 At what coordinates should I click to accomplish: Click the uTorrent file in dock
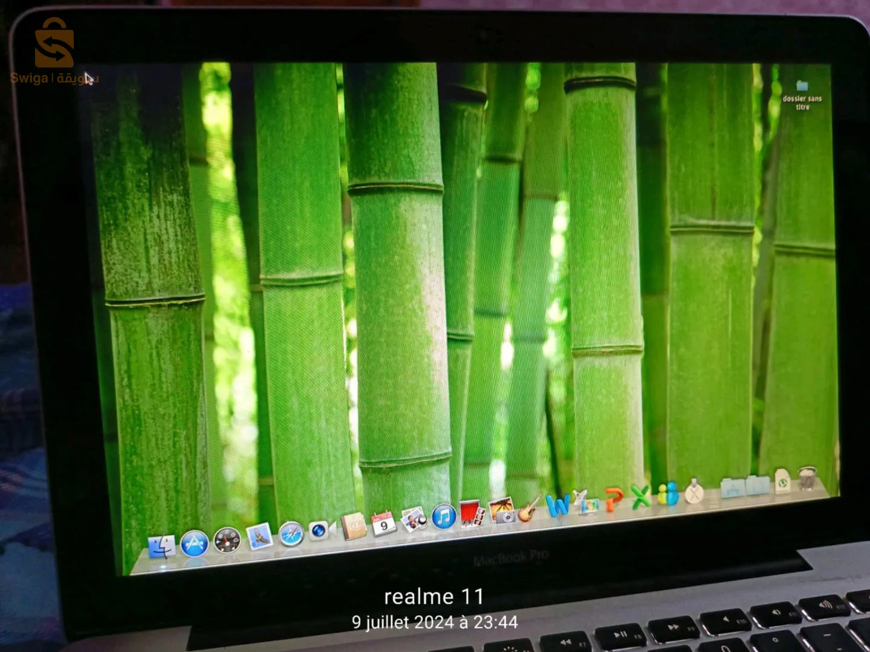pyautogui.click(x=783, y=482)
